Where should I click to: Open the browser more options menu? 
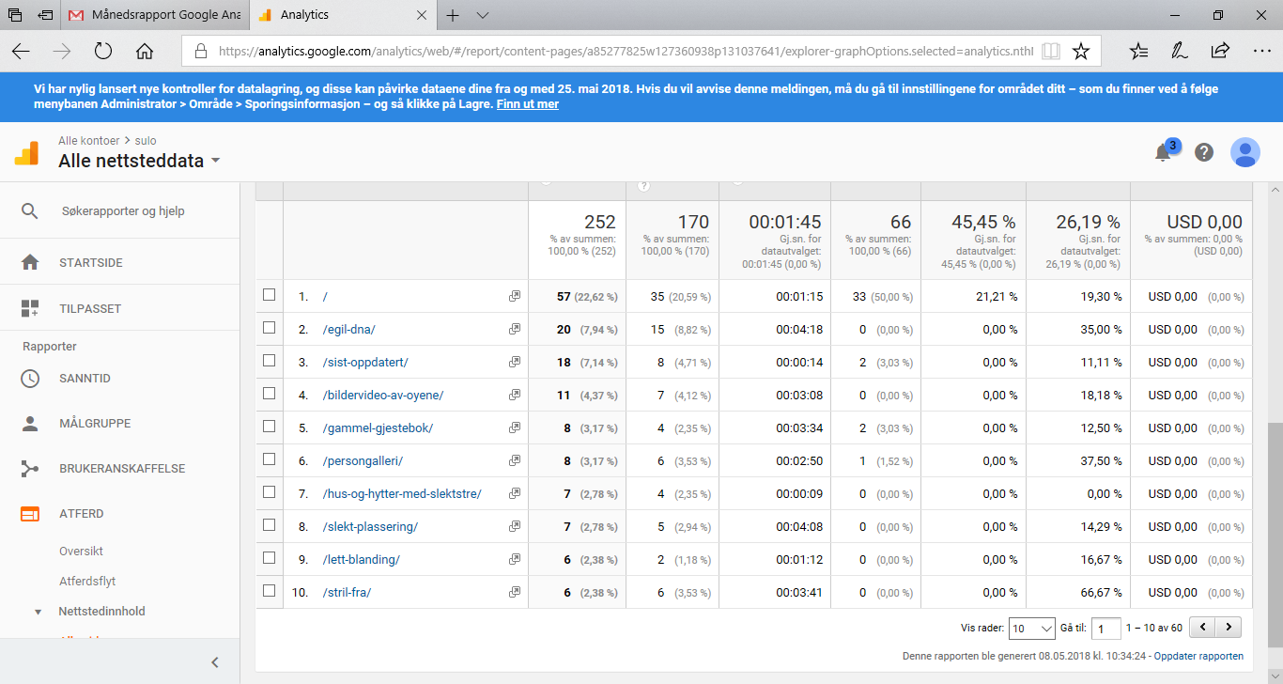tap(1260, 51)
